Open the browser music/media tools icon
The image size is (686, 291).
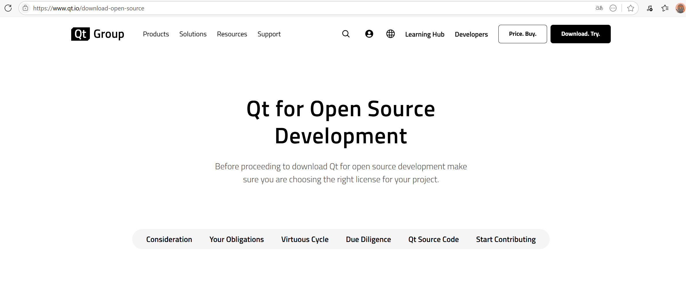pos(649,8)
